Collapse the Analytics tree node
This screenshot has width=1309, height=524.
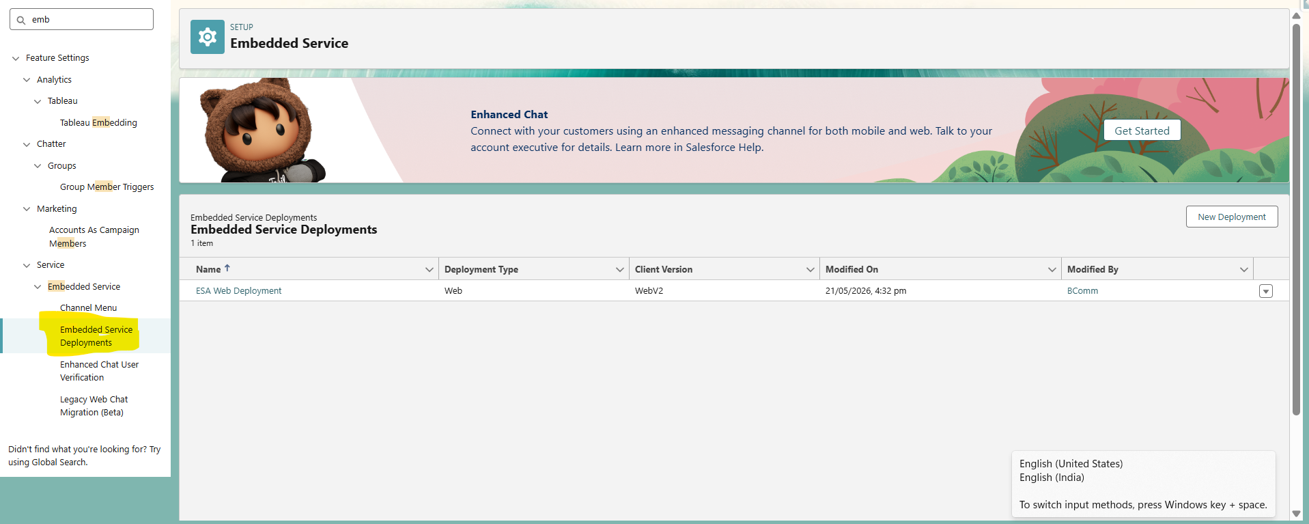[x=27, y=80]
